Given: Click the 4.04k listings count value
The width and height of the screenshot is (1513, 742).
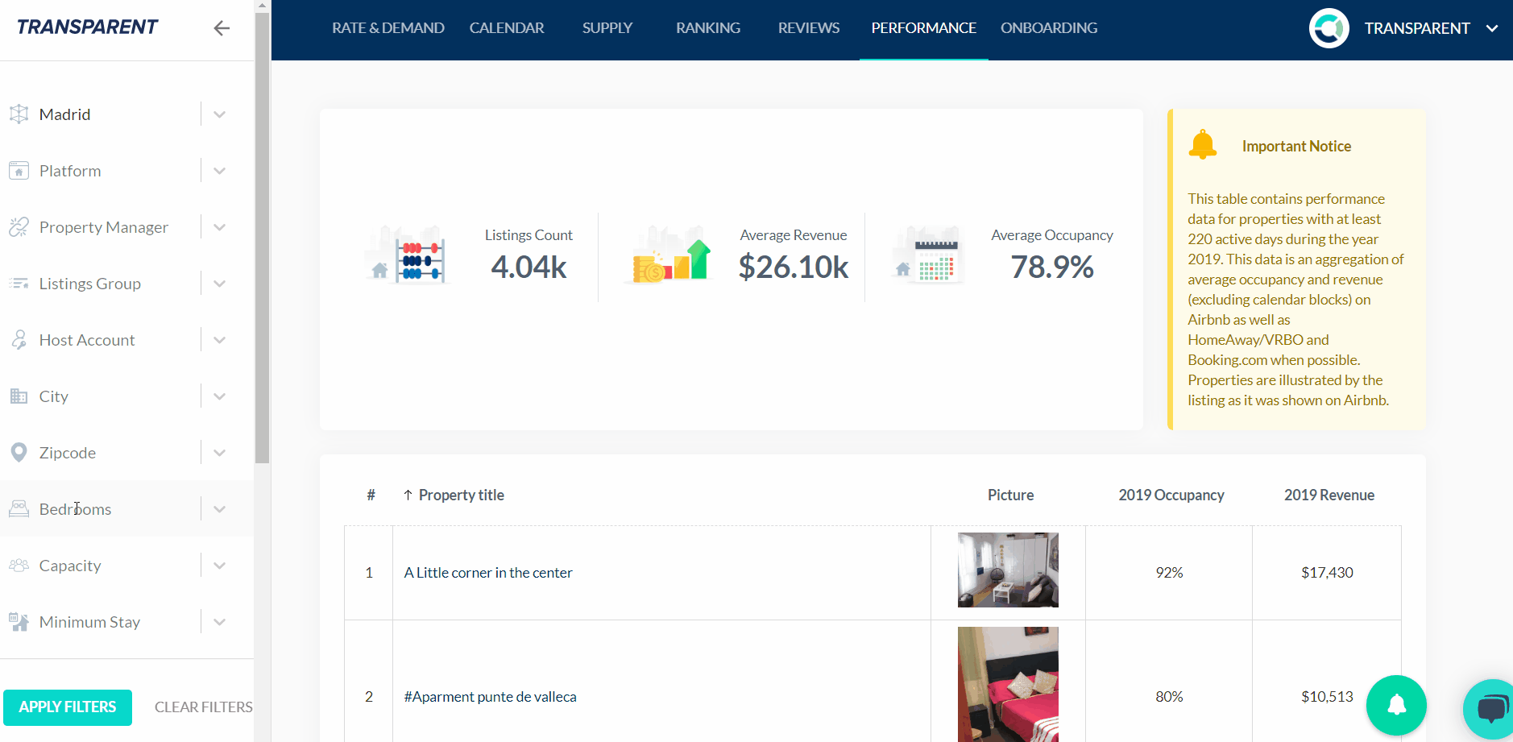Looking at the screenshot, I should [x=529, y=267].
